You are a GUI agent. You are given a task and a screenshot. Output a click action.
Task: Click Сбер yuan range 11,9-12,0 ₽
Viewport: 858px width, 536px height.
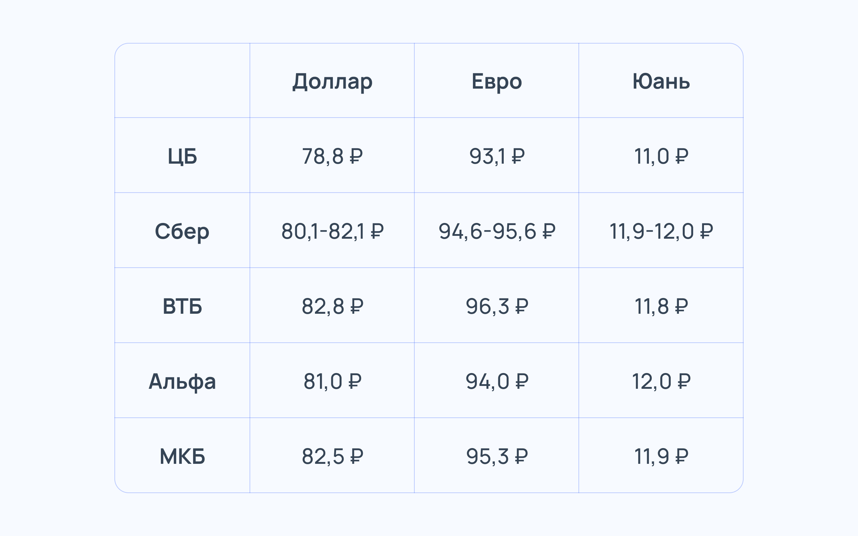click(x=661, y=232)
